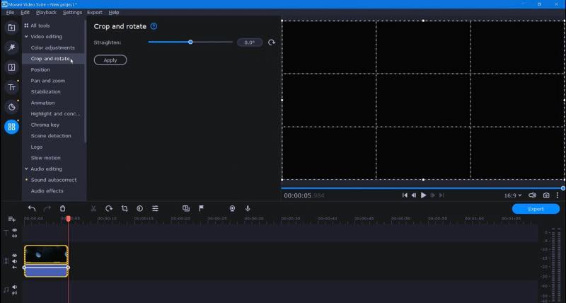Toggle visibility of the titles track
This screenshot has width=566, height=303.
(14, 230)
